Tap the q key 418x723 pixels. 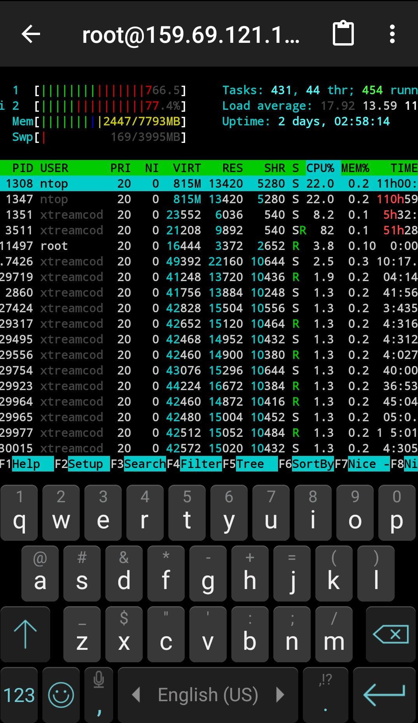coord(19,513)
